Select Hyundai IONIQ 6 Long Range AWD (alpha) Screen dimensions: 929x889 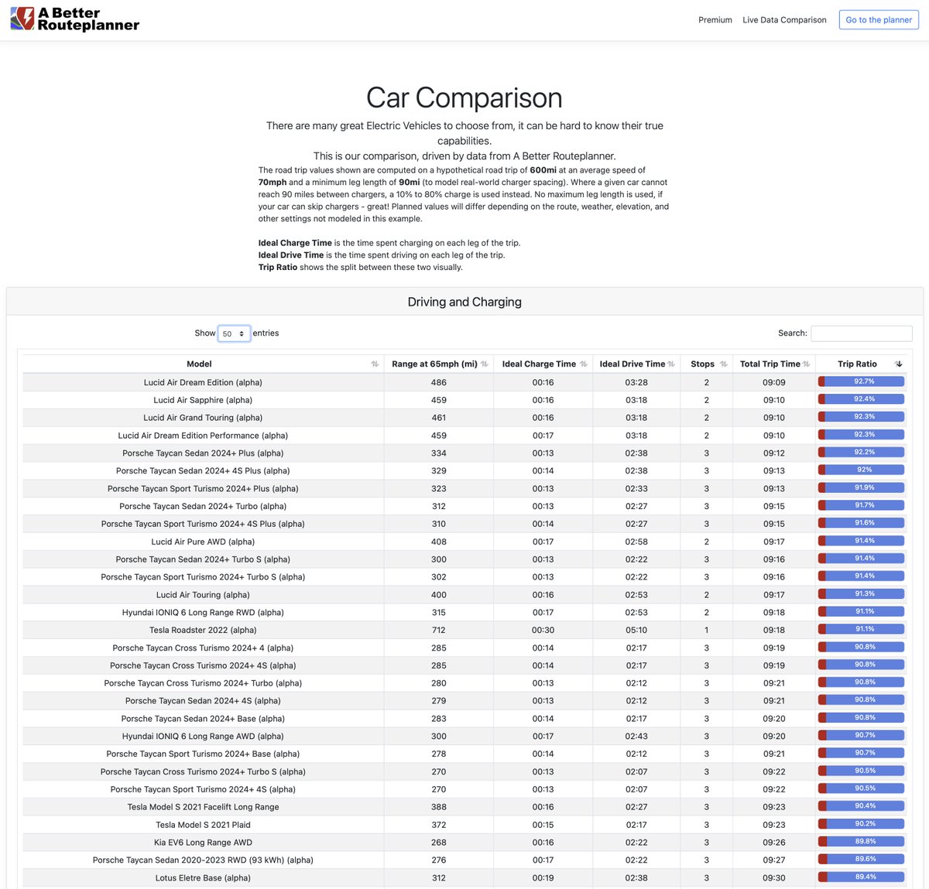coord(464,737)
